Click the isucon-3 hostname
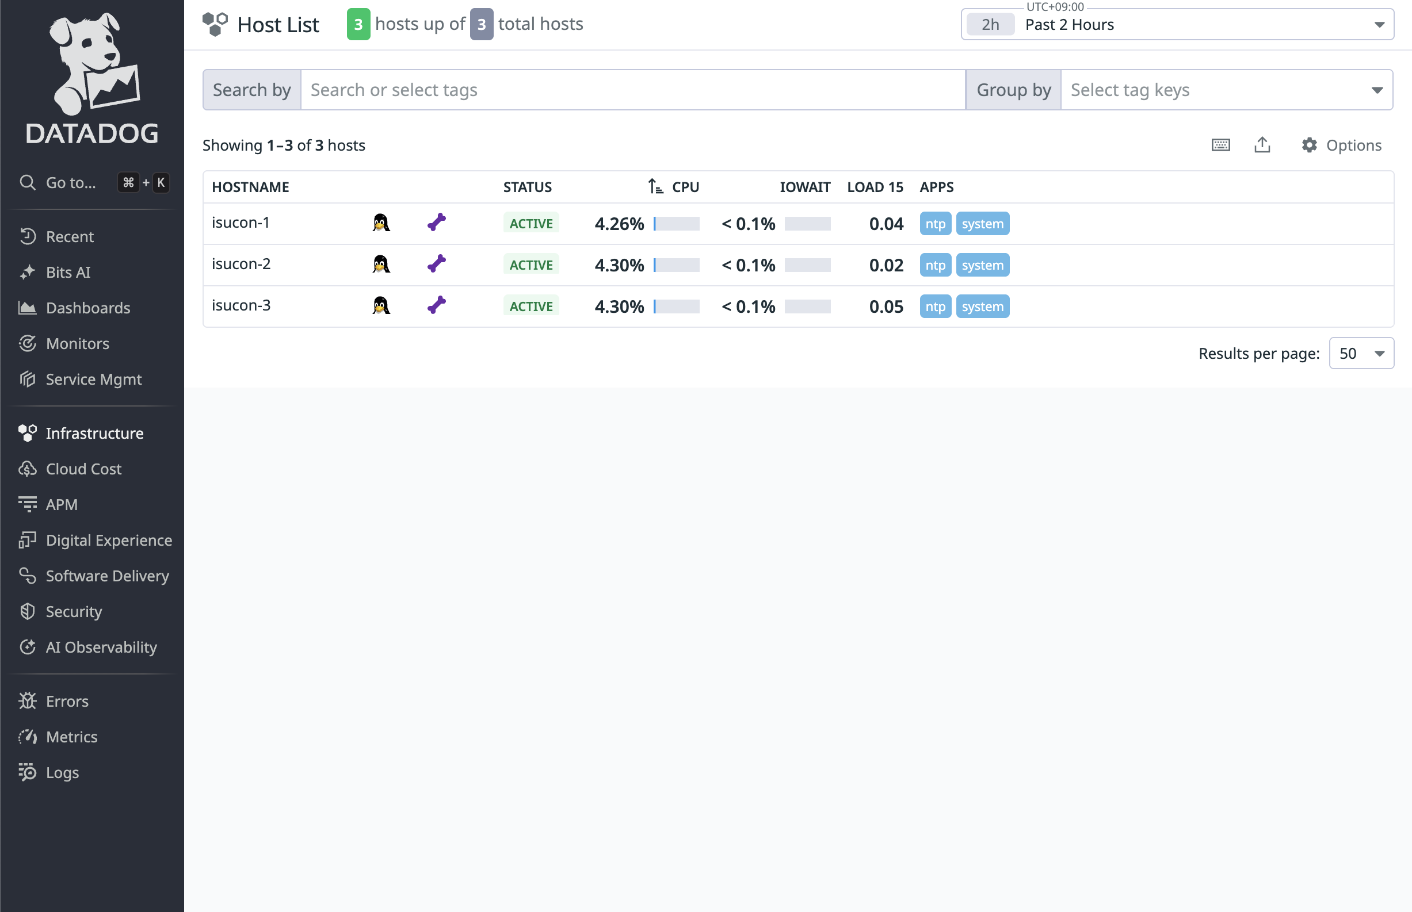This screenshot has width=1412, height=912. [241, 305]
